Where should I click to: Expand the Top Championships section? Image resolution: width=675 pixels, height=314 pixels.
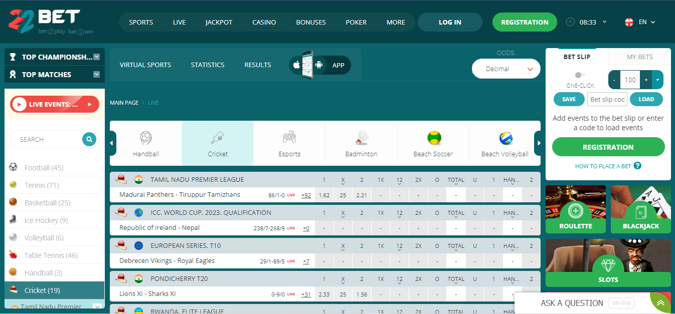click(97, 57)
